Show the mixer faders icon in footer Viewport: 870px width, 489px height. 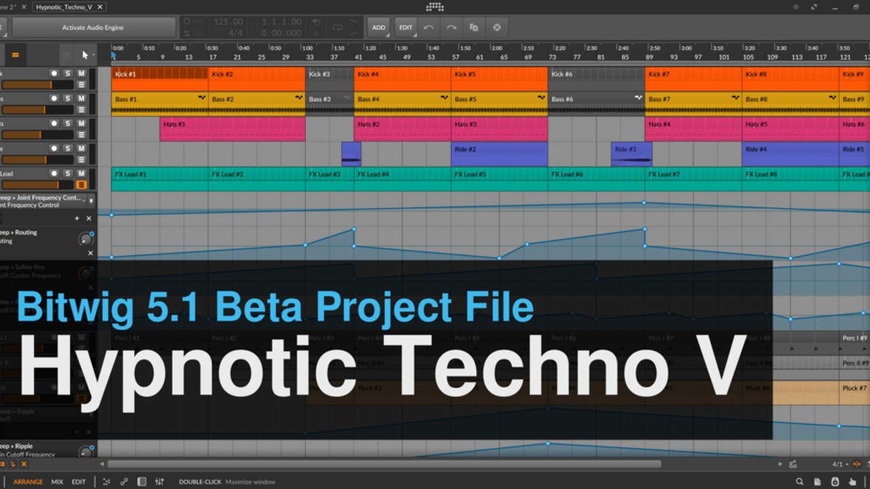coord(159,482)
